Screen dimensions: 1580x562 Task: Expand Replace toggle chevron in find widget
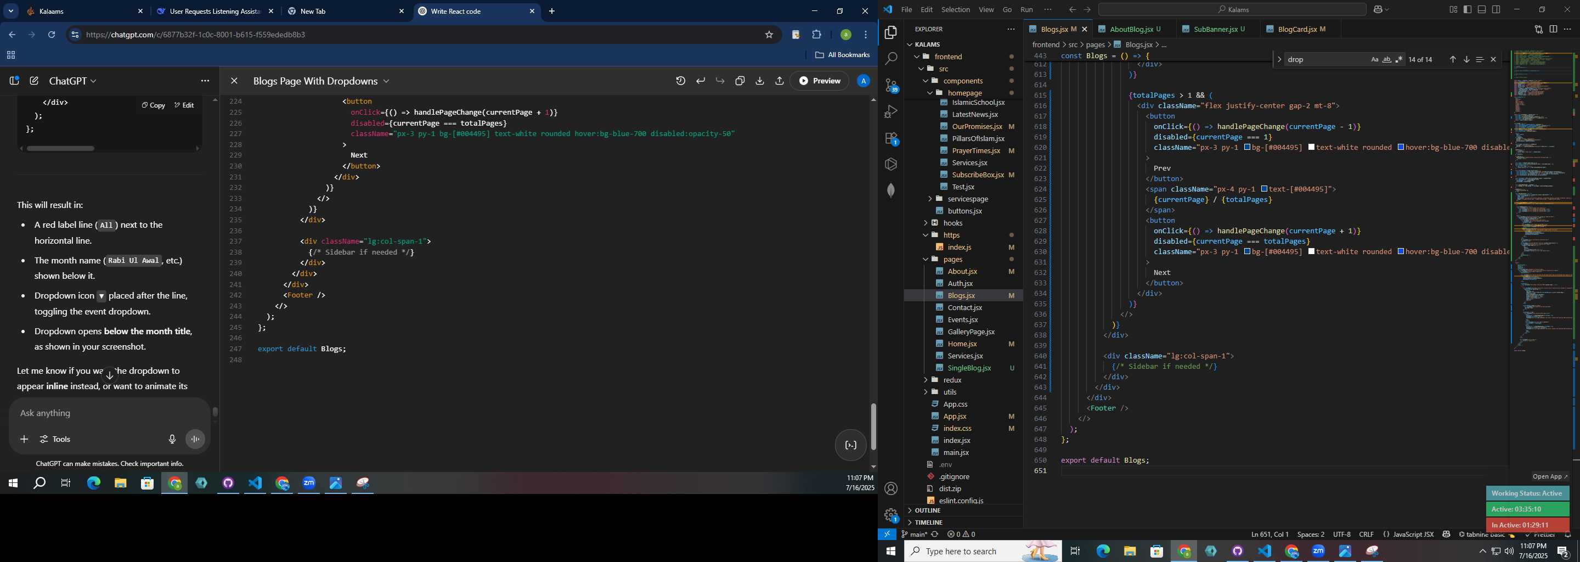click(1279, 59)
